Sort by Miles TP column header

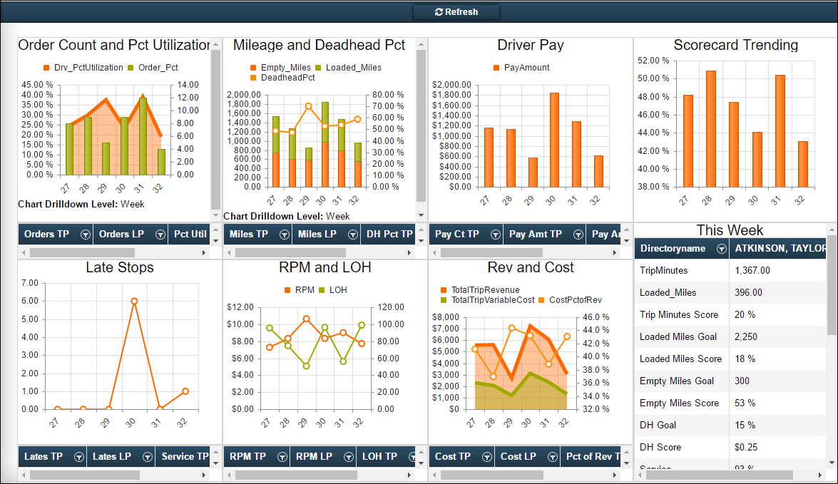[x=248, y=234]
